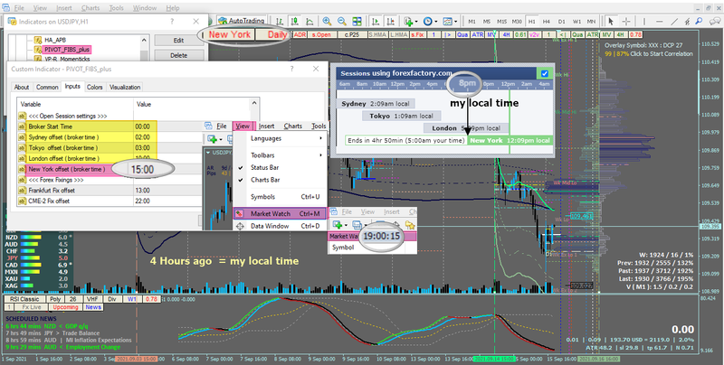The image size is (724, 365).
Task: Switch chart to candlestick mode
Action: click(x=295, y=21)
